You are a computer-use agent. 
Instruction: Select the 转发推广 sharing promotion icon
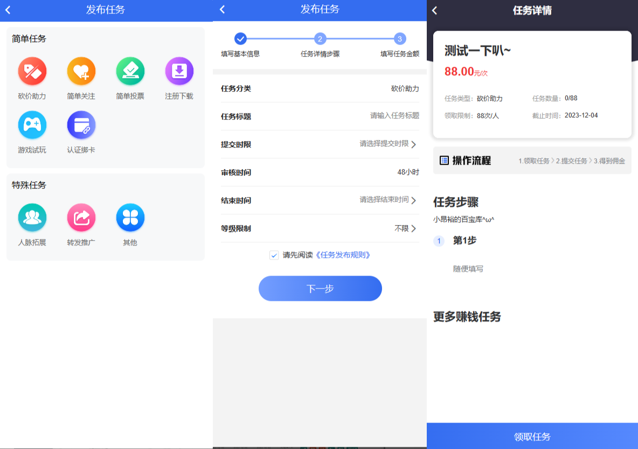(81, 217)
